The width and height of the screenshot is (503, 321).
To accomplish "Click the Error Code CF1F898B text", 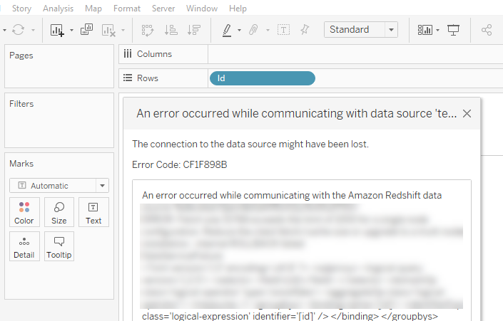I will tap(180, 164).
